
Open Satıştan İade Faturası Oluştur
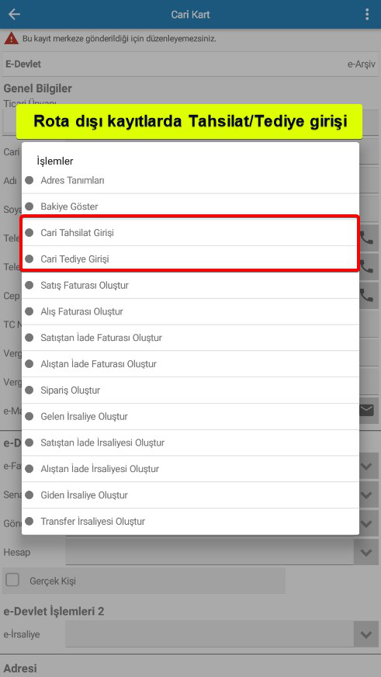pos(190,338)
